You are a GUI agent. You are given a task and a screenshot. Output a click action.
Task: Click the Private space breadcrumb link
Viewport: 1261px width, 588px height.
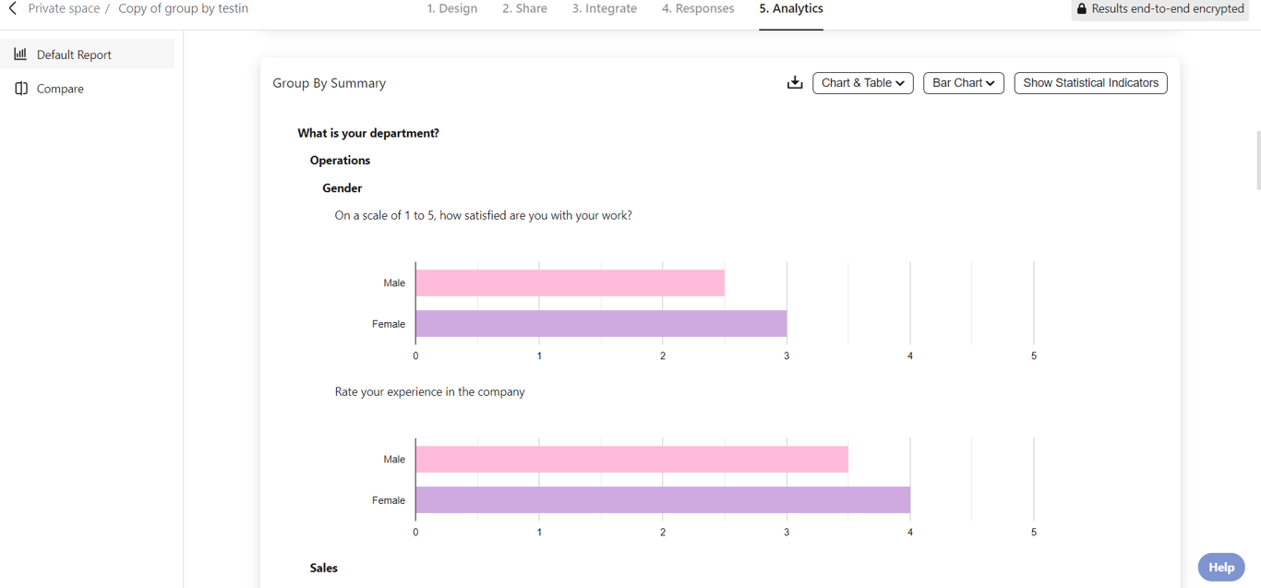tap(64, 8)
